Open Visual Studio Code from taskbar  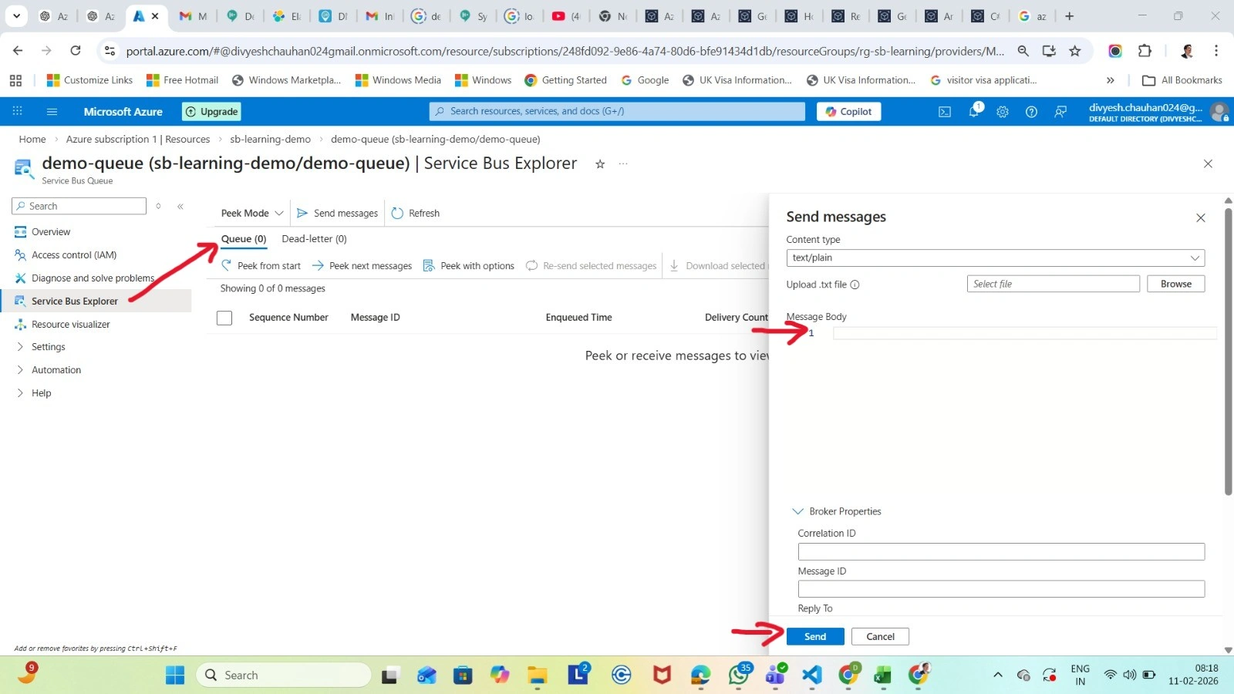pos(812,675)
